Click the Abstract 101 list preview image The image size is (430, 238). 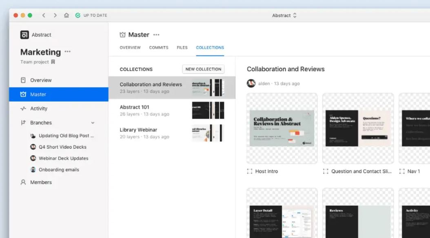tap(208, 110)
